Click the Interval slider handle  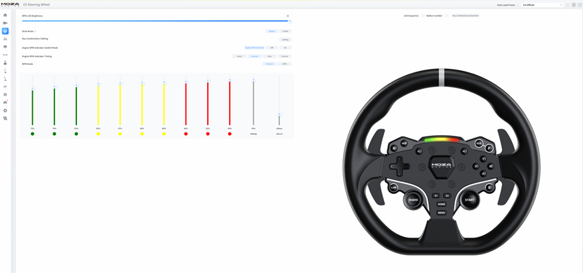pyautogui.click(x=279, y=114)
